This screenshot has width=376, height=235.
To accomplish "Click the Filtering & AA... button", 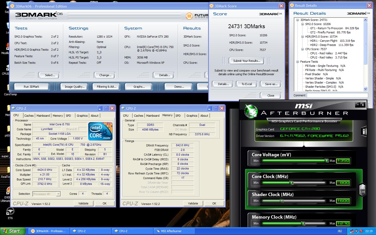I will coord(107,87).
